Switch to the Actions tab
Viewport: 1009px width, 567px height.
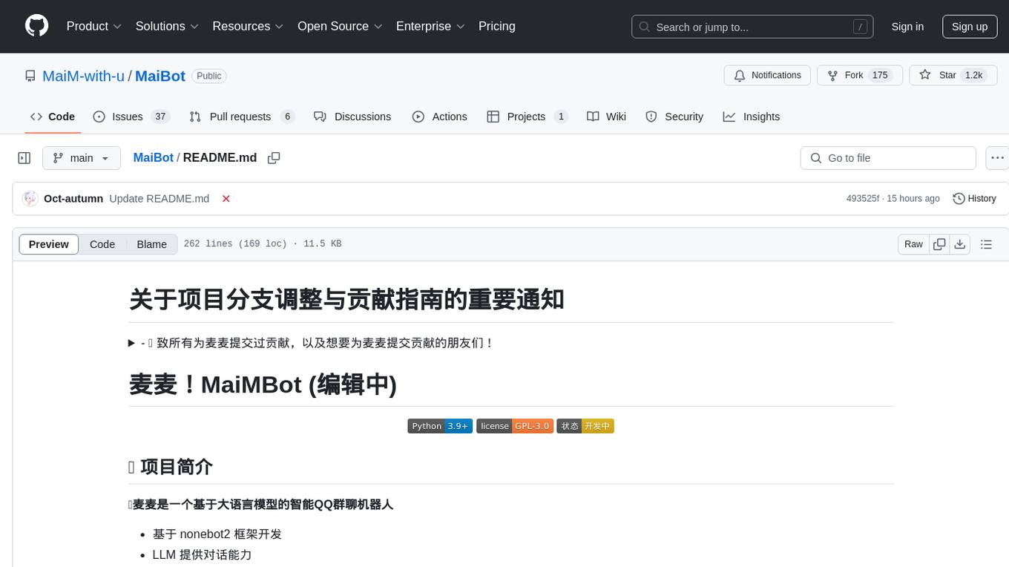coord(439,117)
